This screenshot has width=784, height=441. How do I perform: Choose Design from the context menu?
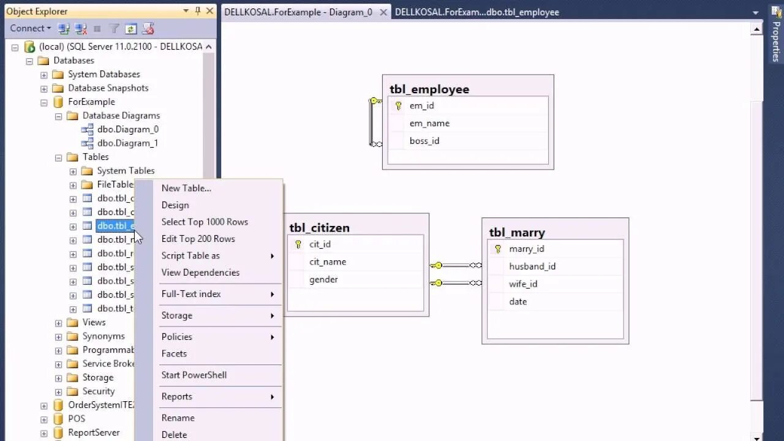coord(175,205)
